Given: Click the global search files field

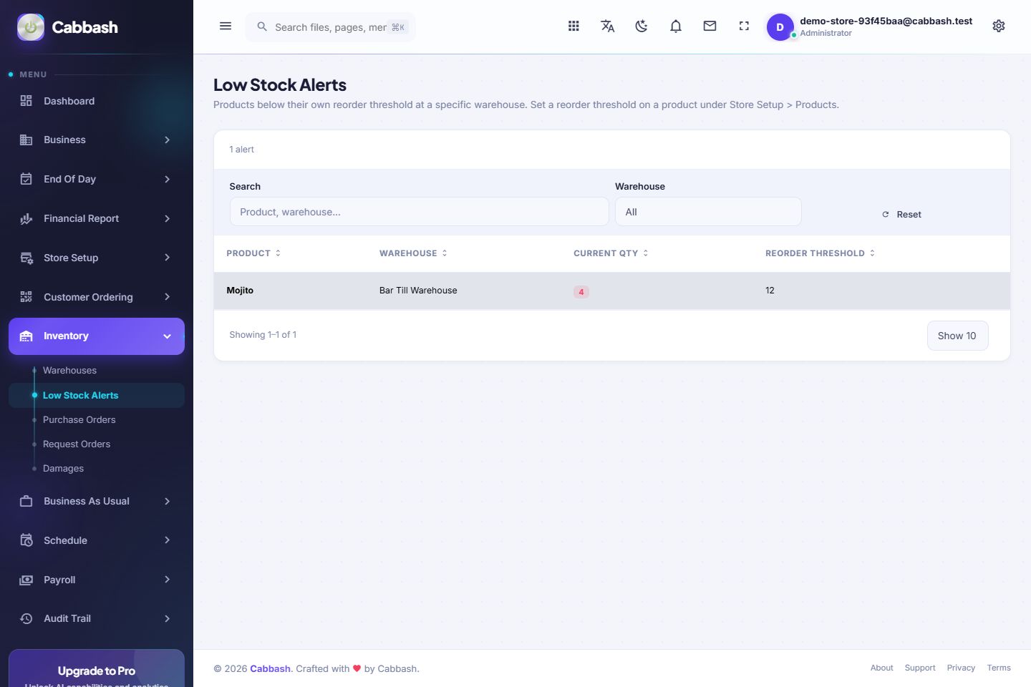Looking at the screenshot, I should [x=331, y=27].
